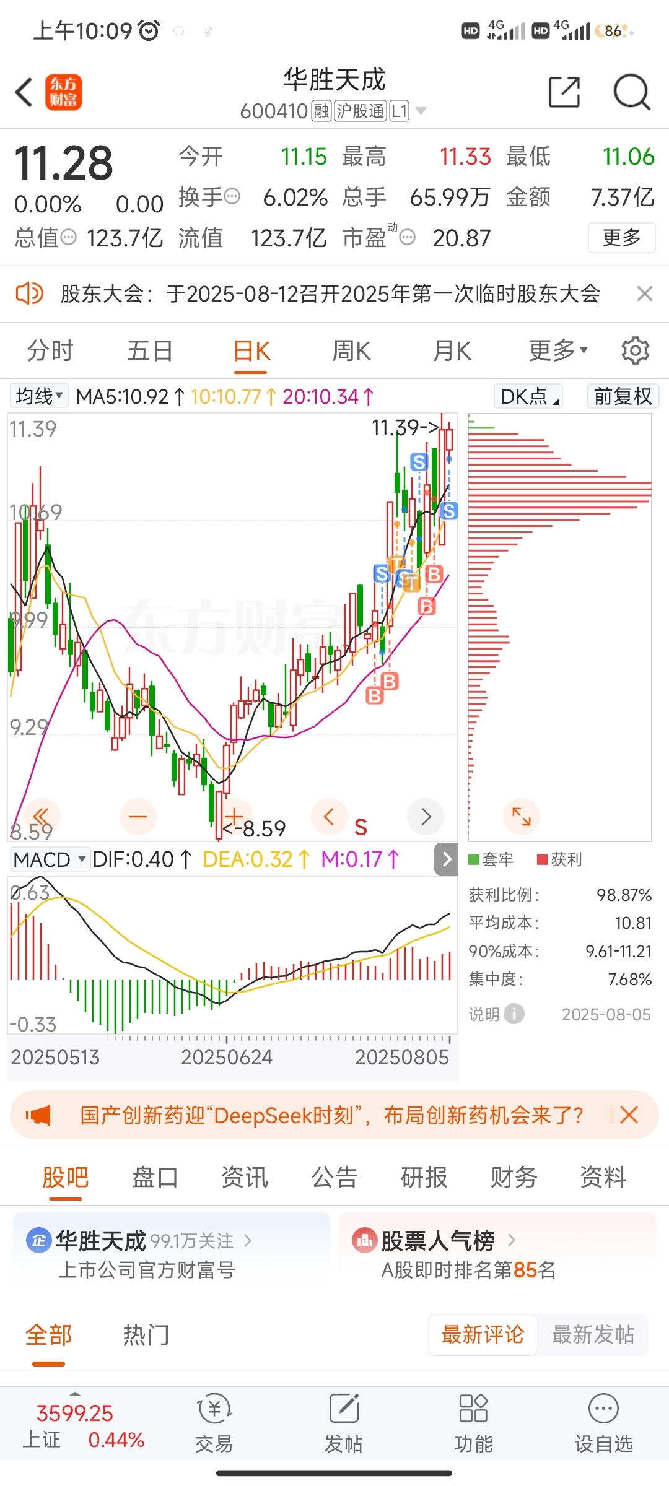Tap the info icon beside 市盈
The height and width of the screenshot is (1486, 669).
[407, 237]
